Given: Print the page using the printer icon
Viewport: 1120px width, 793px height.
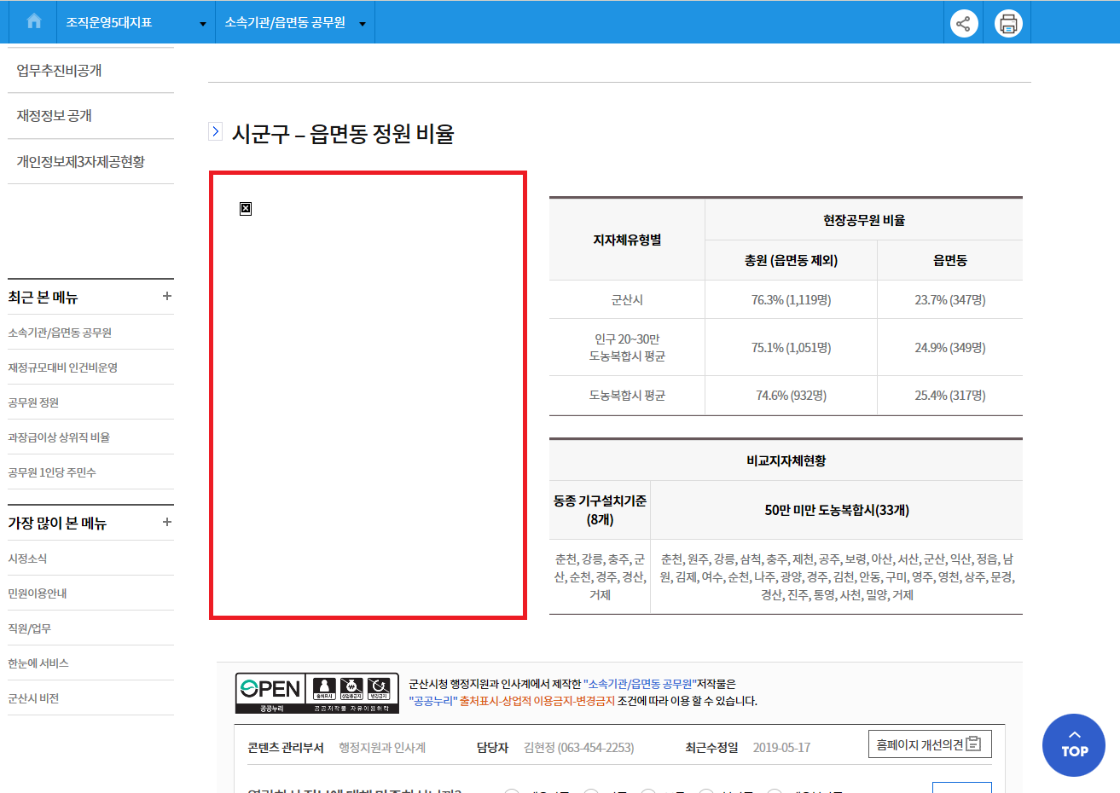Looking at the screenshot, I should click(x=1008, y=23).
